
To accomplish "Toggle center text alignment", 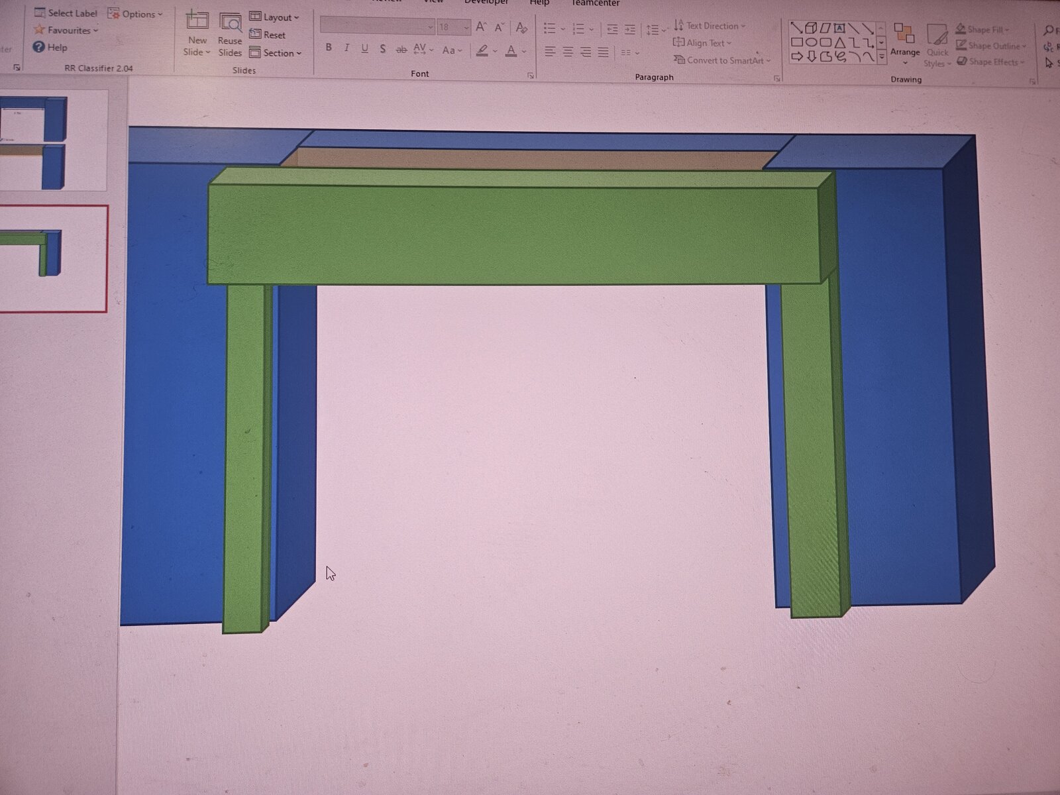I will tap(568, 52).
